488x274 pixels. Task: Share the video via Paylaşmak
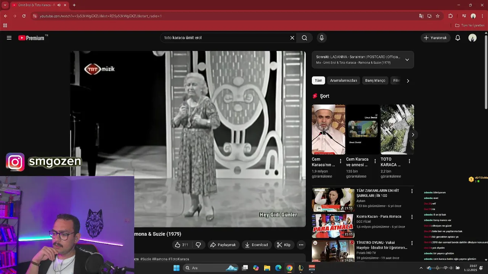click(223, 245)
